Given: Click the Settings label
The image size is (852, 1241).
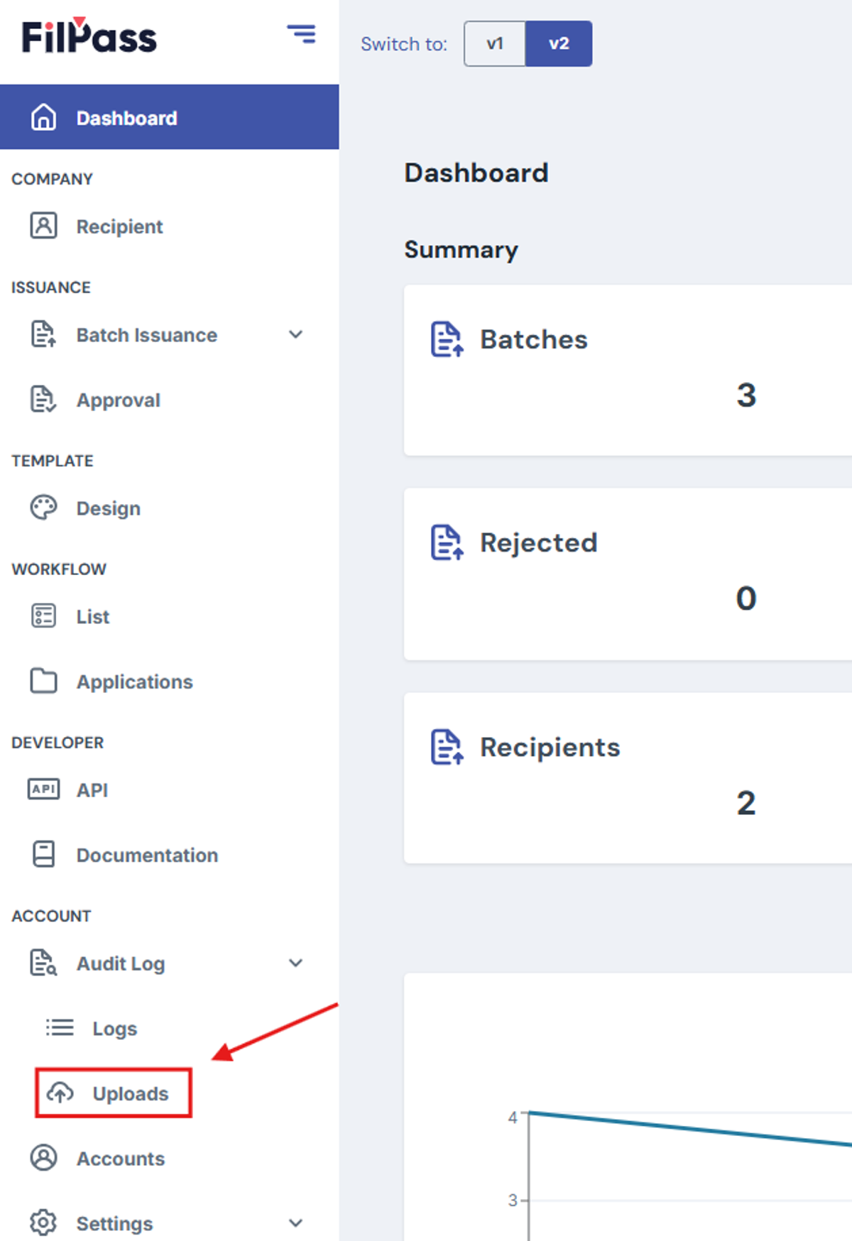Looking at the screenshot, I should click(x=114, y=1223).
